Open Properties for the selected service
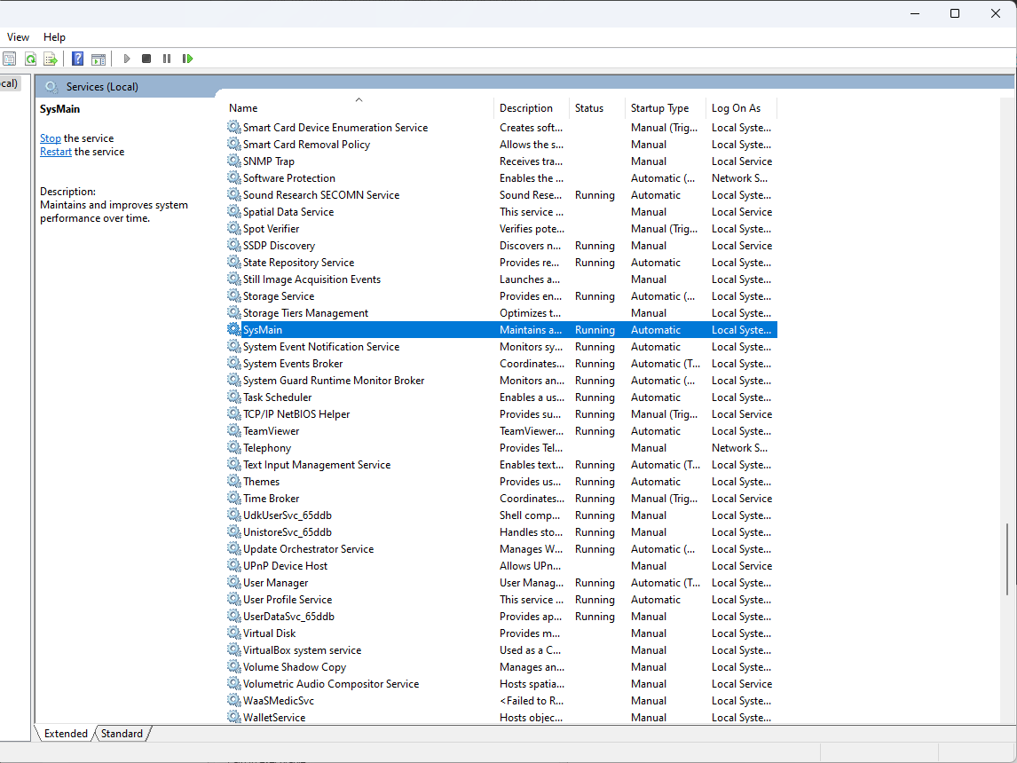 [10, 59]
